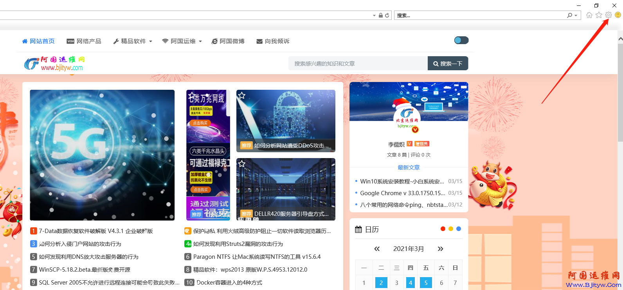Click the smiley feedback icon
The width and height of the screenshot is (623, 290).
click(x=618, y=15)
